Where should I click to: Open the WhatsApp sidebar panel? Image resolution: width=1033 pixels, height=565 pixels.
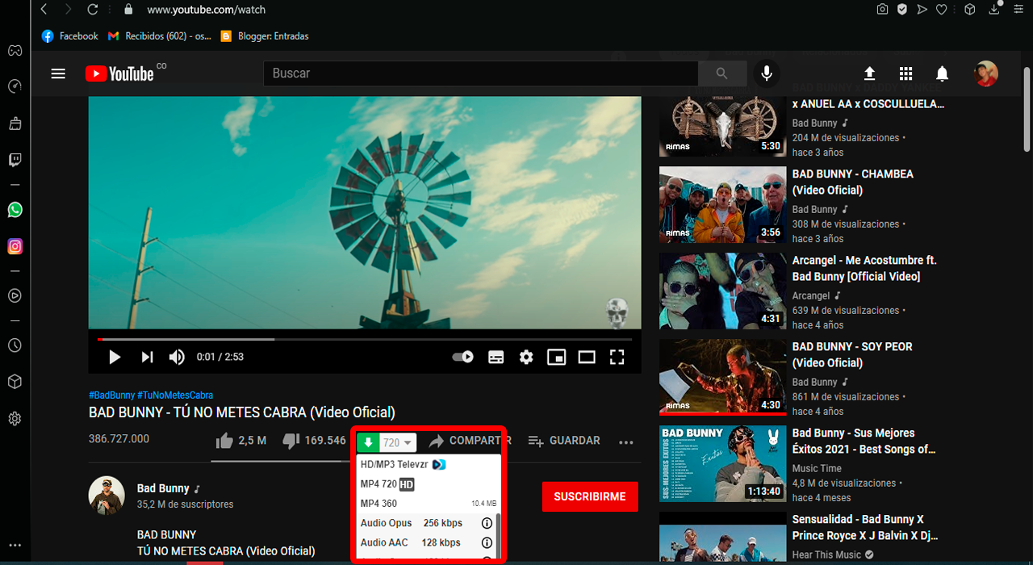pos(15,210)
